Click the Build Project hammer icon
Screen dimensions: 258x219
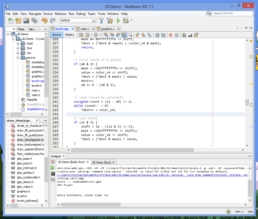pyautogui.click(x=102, y=20)
